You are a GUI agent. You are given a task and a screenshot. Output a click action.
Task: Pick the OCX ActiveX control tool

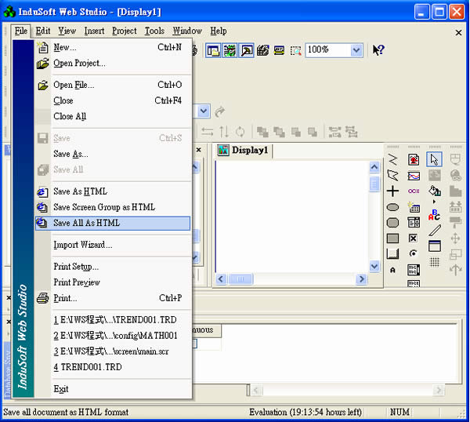point(414,191)
